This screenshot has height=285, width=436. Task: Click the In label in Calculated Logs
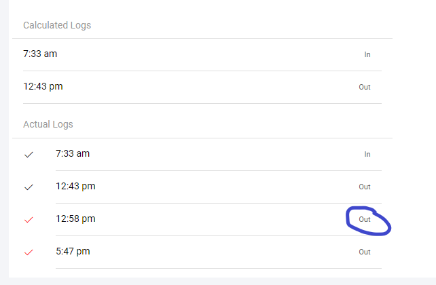tap(367, 54)
